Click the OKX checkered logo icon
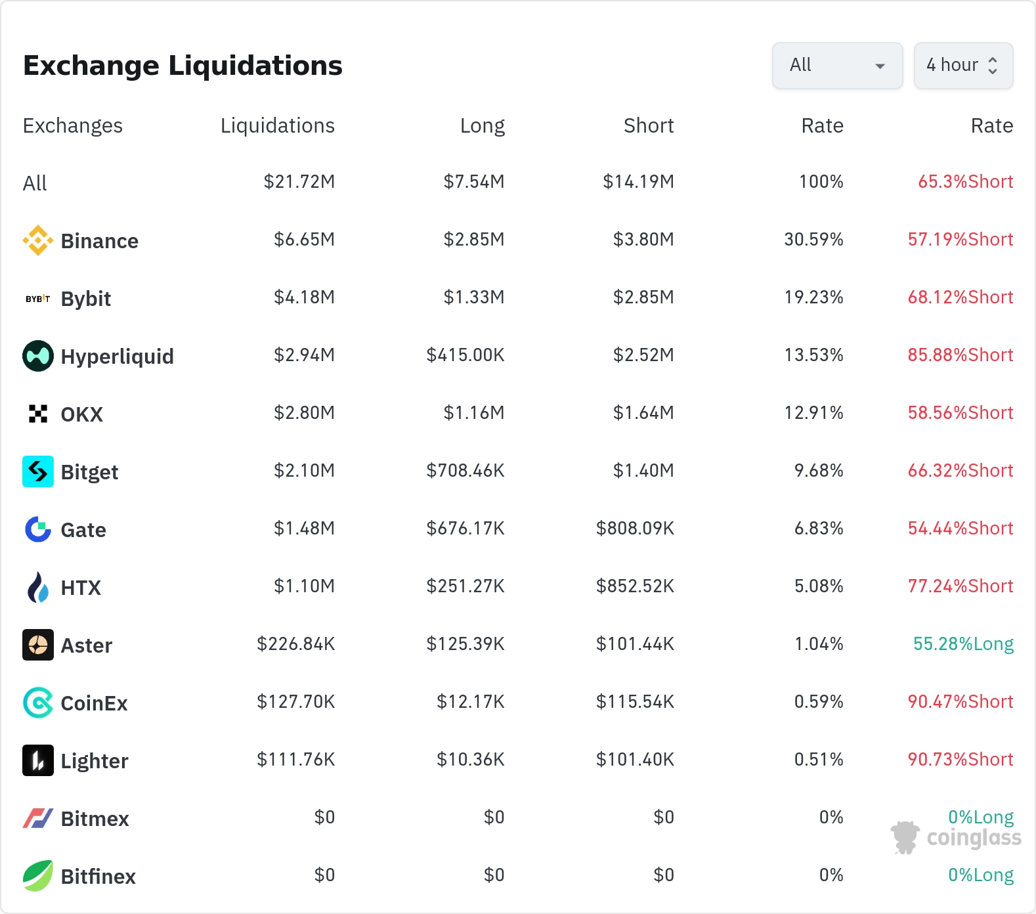This screenshot has width=1036, height=914. [x=37, y=414]
